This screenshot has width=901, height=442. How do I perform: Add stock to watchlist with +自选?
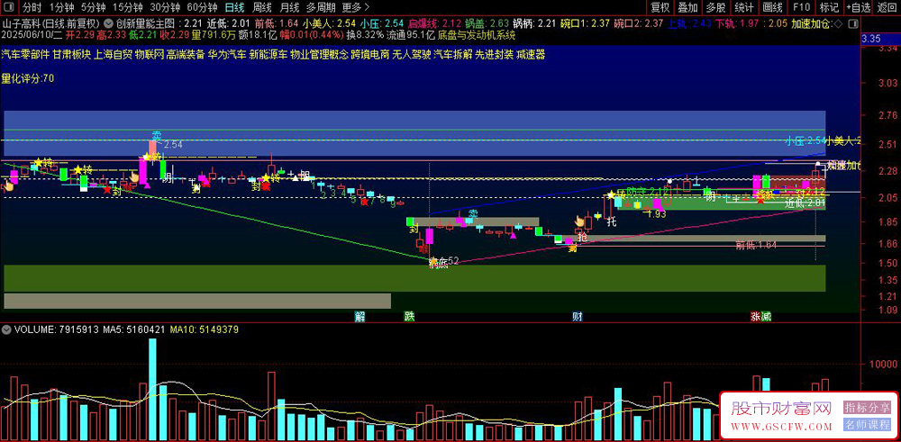click(859, 7)
